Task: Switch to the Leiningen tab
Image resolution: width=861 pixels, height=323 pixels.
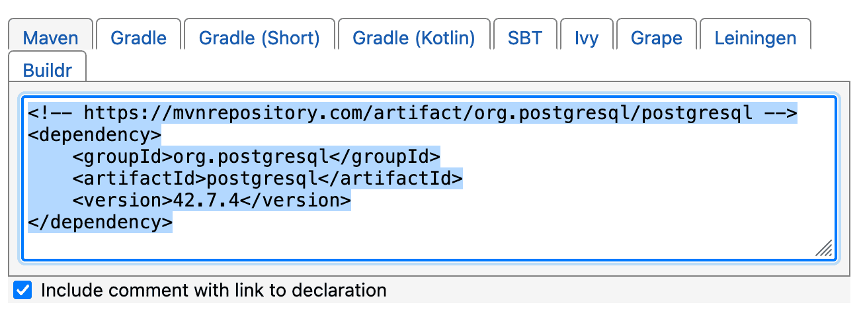Action: pyautogui.click(x=755, y=38)
